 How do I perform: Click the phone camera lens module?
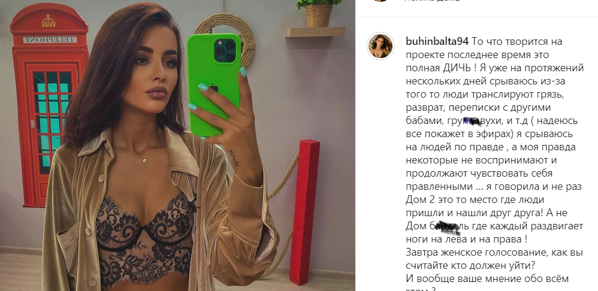pos(226,50)
